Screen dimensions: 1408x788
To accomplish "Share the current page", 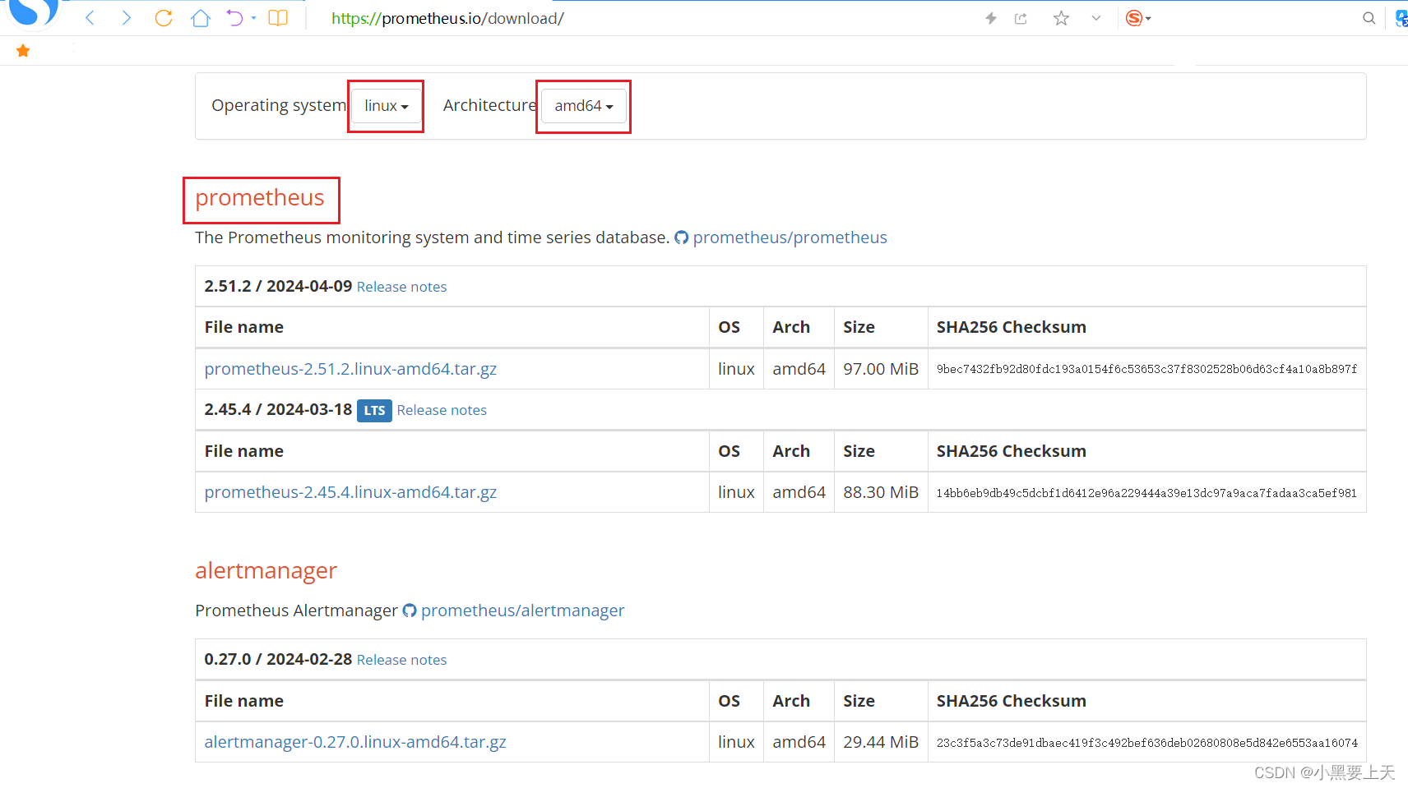I will pos(1021,17).
